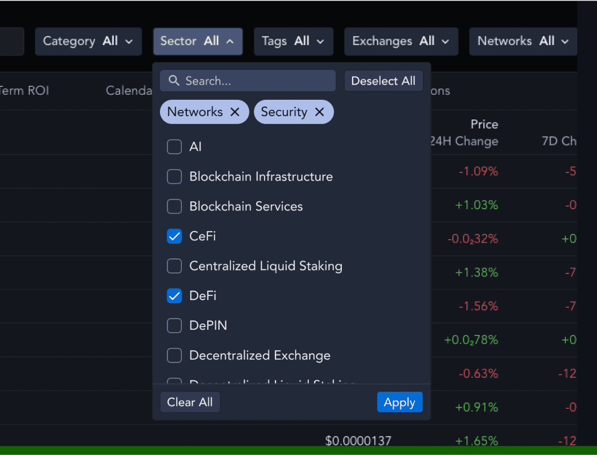Remove the Networks chip via its X
597x455 pixels.
click(x=235, y=112)
